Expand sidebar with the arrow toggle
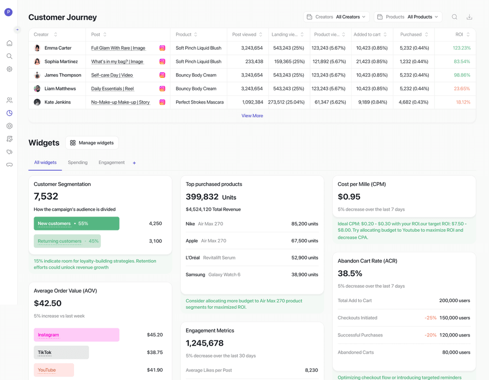 point(17,30)
